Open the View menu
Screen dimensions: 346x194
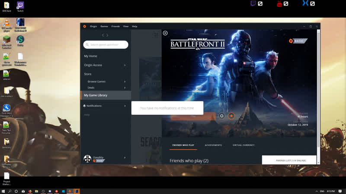point(126,26)
